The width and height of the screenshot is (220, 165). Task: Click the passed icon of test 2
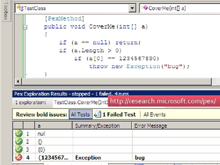pos(19,141)
